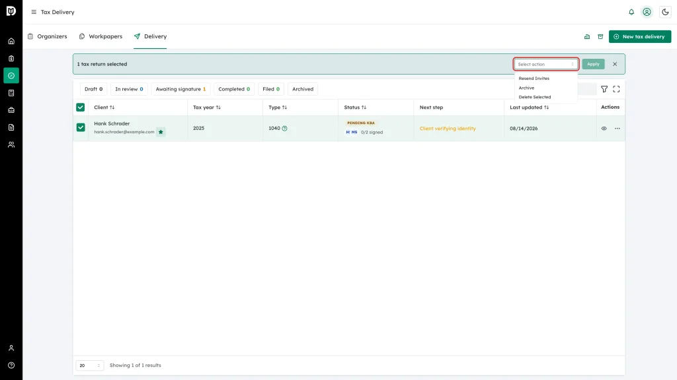Click New tax delivery button

pos(640,37)
